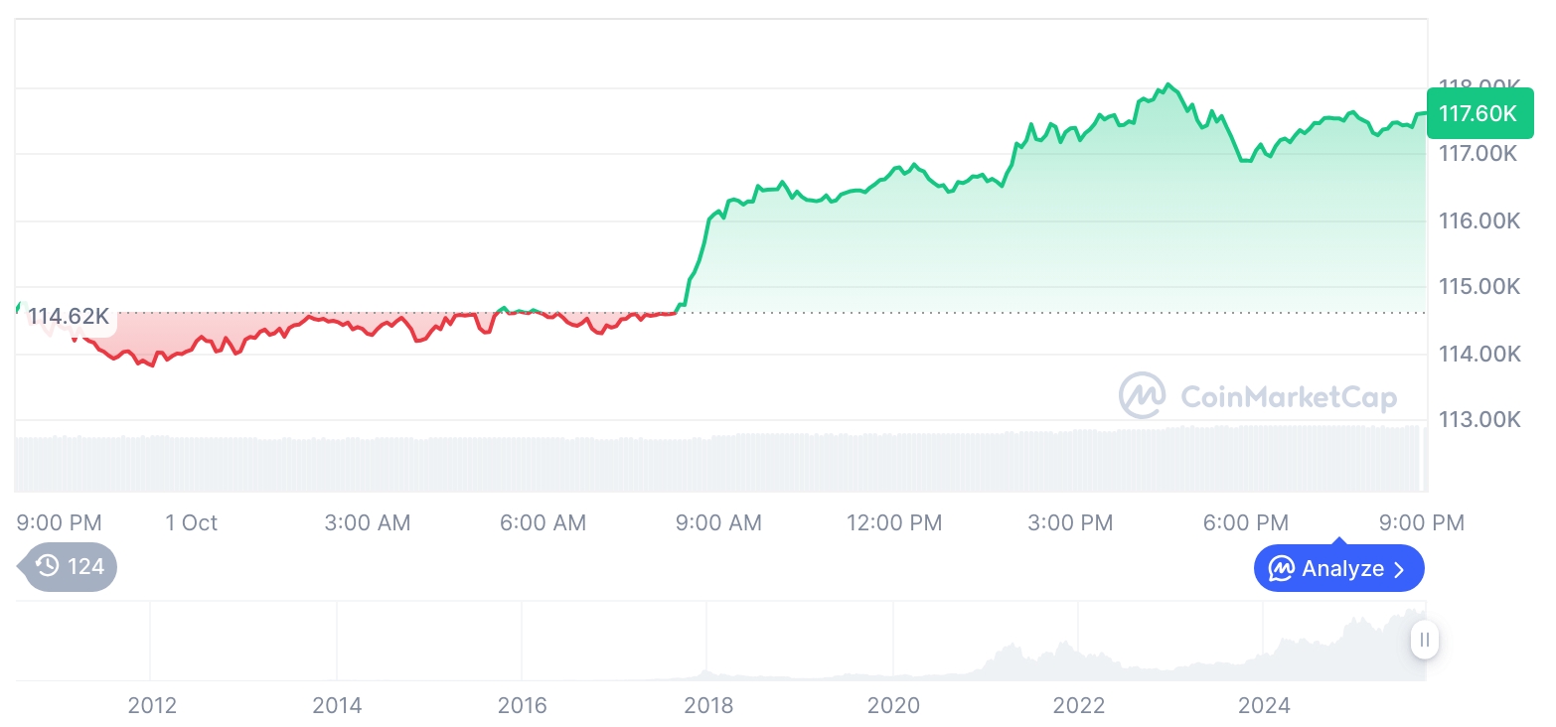Click the 1 Oct date axis label
The width and height of the screenshot is (1556, 727).
[191, 522]
